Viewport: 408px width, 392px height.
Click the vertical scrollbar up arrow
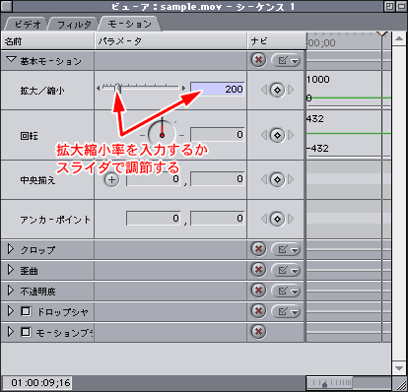point(399,39)
